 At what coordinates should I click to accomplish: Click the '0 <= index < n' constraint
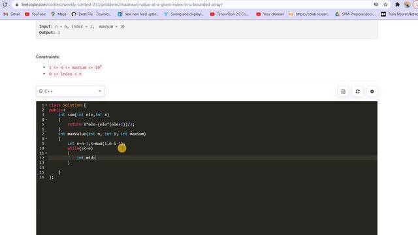[x=65, y=74]
